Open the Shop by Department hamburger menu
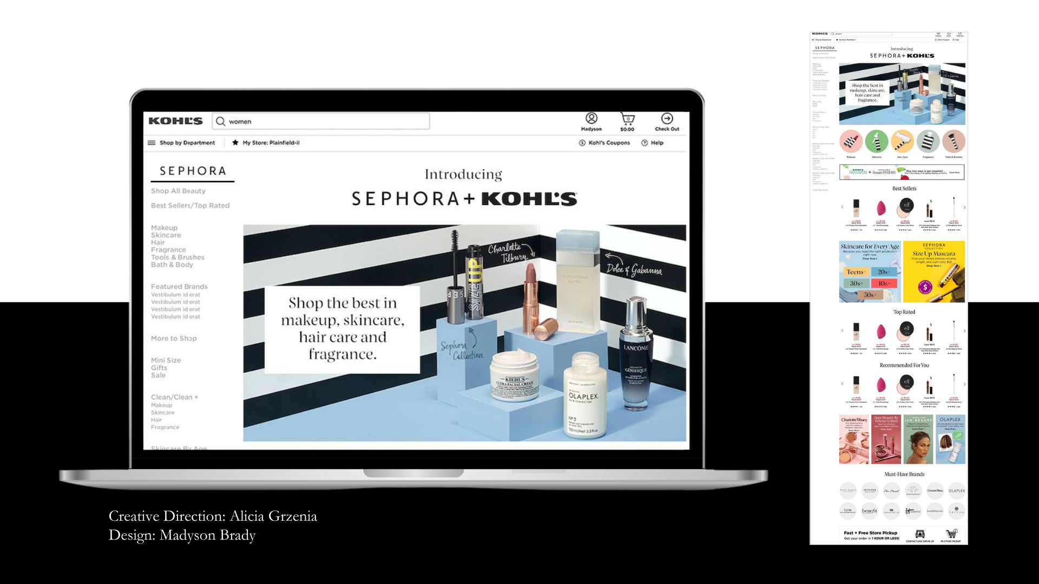 click(x=152, y=143)
